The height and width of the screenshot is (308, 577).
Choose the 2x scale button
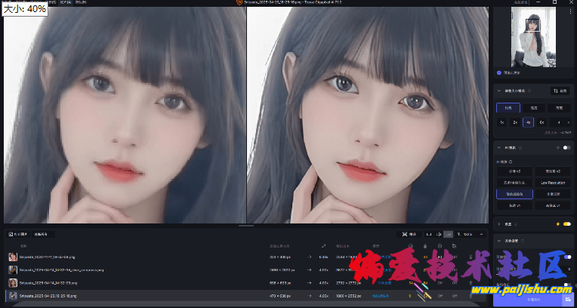click(515, 122)
